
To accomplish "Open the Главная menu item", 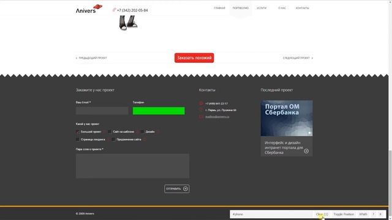I will [x=219, y=8].
